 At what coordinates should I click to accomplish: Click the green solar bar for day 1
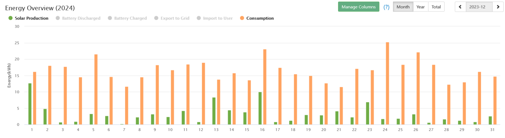tap(30, 104)
